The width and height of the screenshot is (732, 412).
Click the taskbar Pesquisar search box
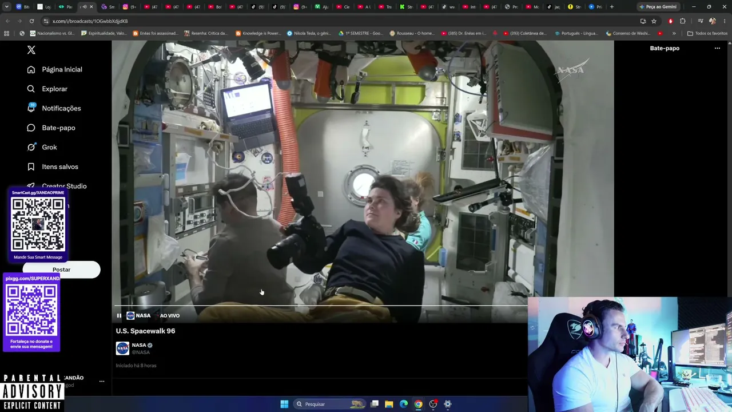[x=329, y=404]
